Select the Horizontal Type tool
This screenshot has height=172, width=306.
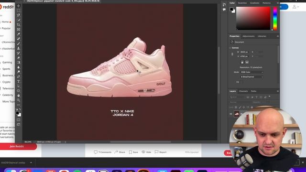(19, 81)
